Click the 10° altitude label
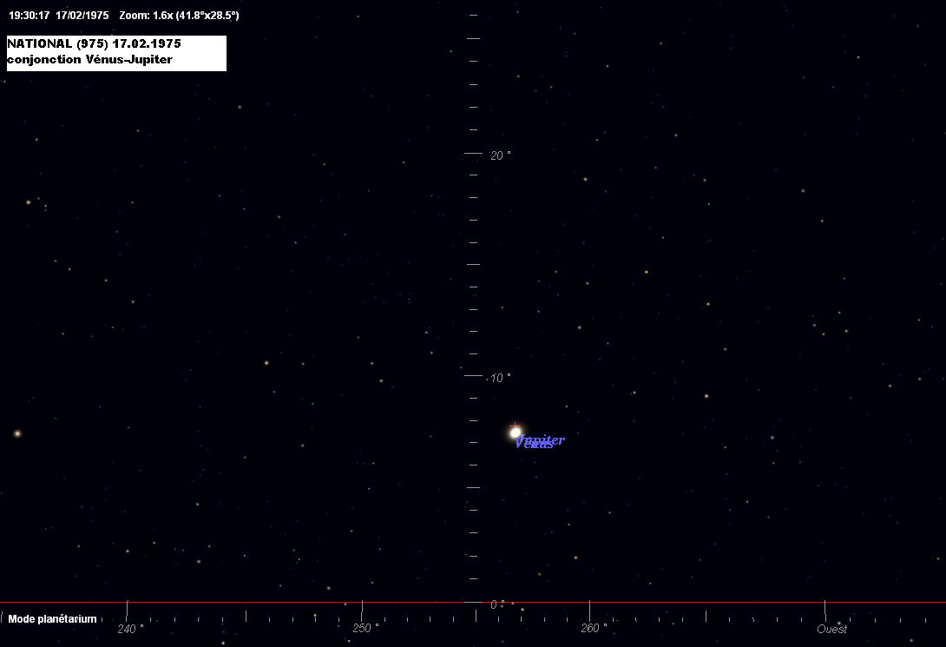Viewport: 946px width, 647px height. (501, 378)
